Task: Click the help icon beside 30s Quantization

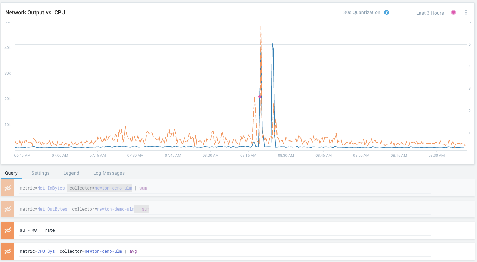Action: click(x=387, y=13)
